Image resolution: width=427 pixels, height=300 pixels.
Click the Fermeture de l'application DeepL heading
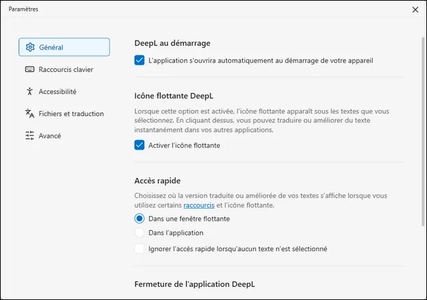coord(195,284)
